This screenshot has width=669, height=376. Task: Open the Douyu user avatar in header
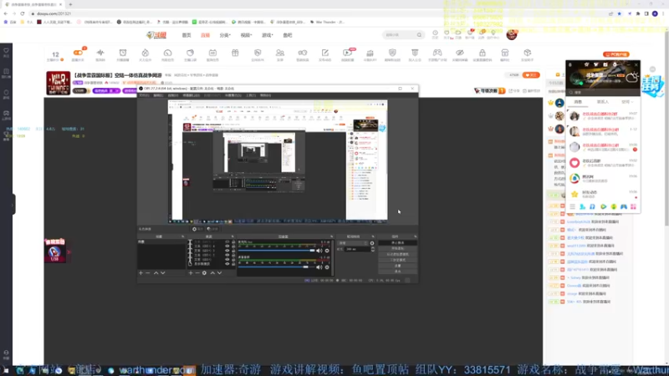click(x=512, y=34)
